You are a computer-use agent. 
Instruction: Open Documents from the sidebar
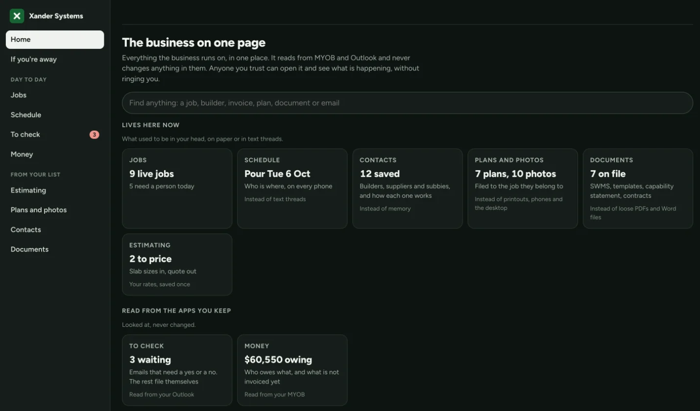pyautogui.click(x=55, y=249)
